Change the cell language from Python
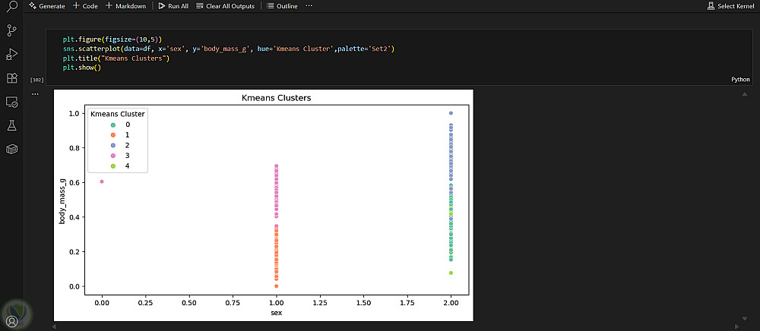This screenshot has width=760, height=331. pos(740,79)
